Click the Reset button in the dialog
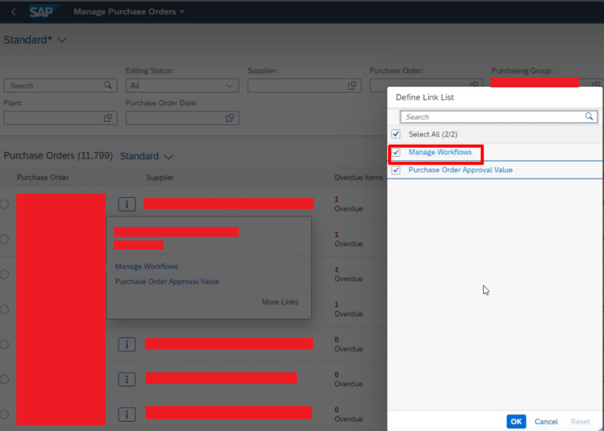 (x=580, y=422)
